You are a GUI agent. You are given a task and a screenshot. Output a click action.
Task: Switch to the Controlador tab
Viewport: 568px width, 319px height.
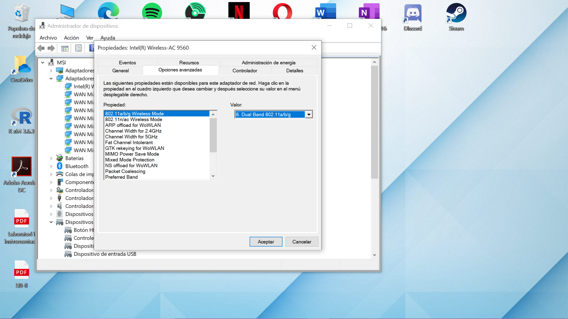point(245,71)
